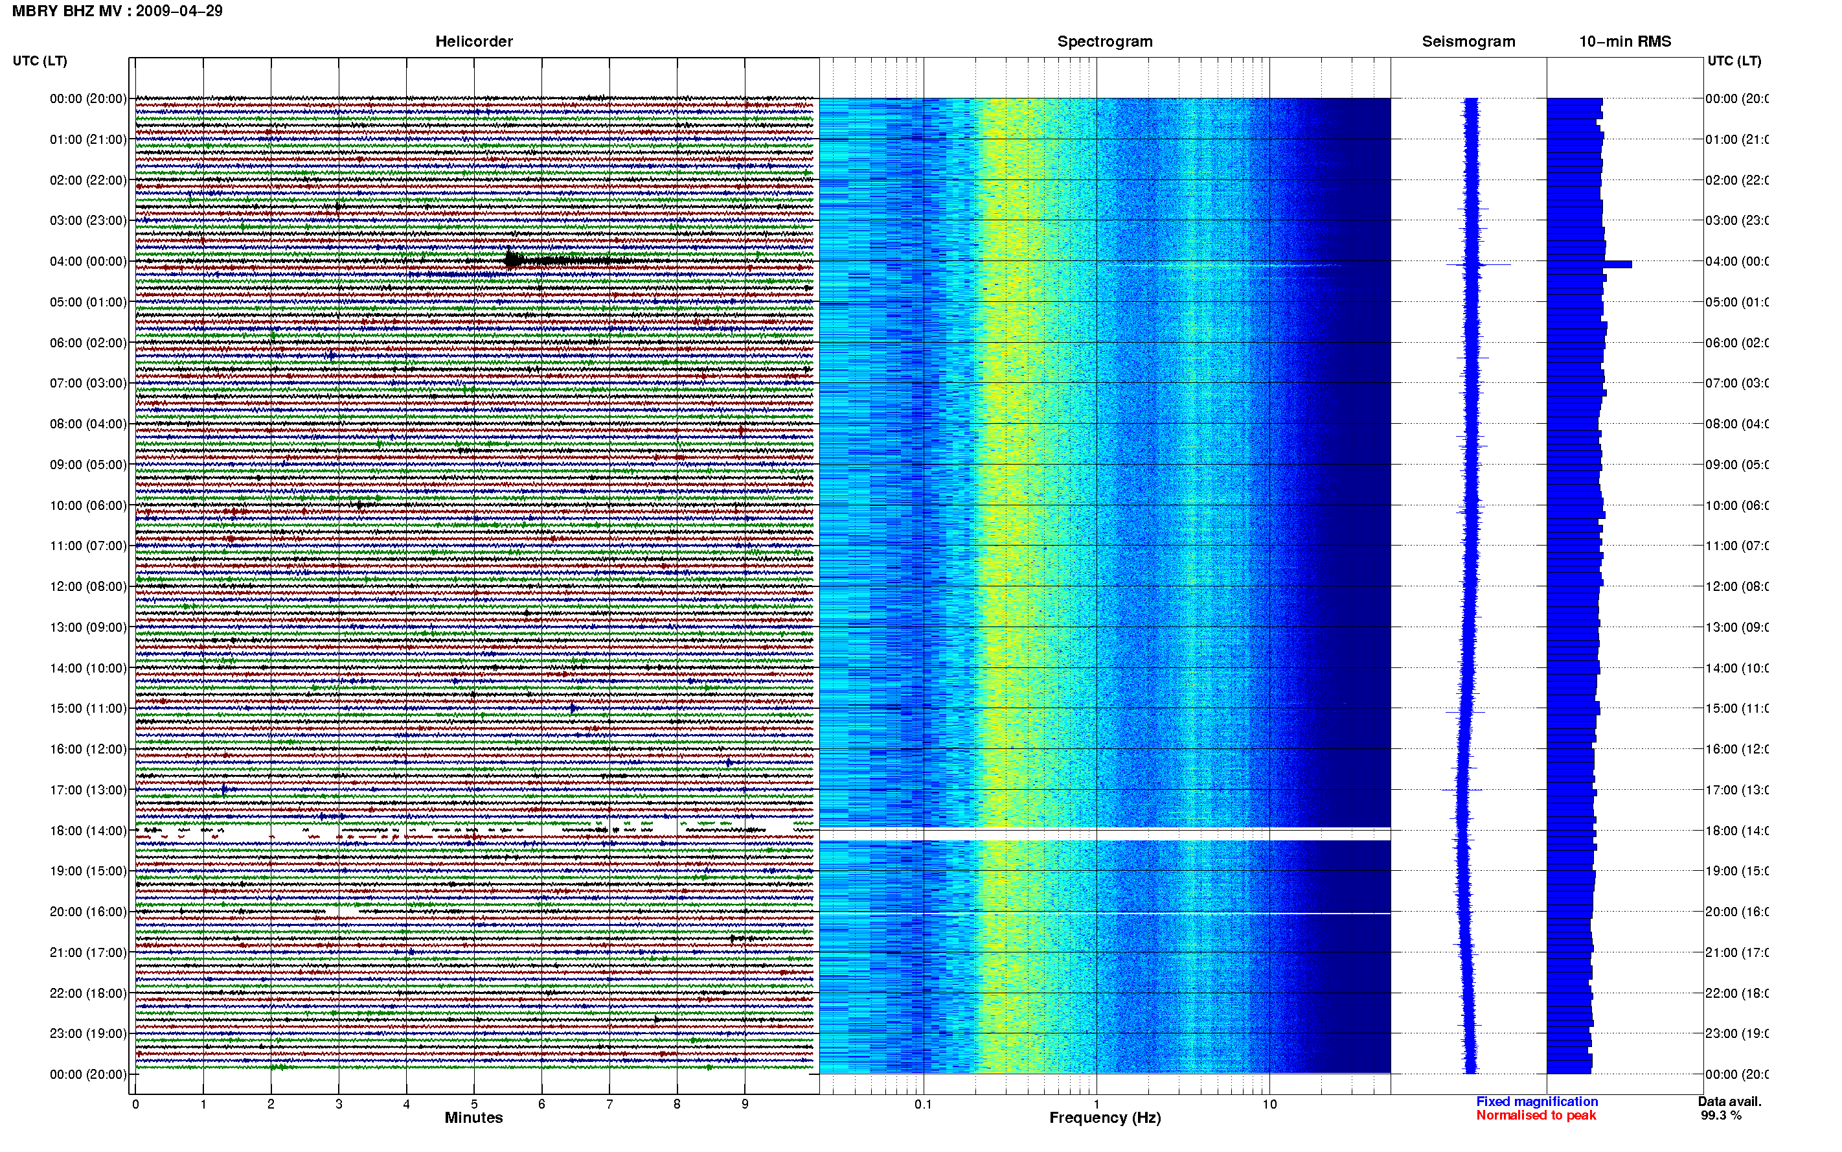Click the '16:00 (12:00)' time label
Viewport: 1842px width, 1152px height.
coord(88,749)
